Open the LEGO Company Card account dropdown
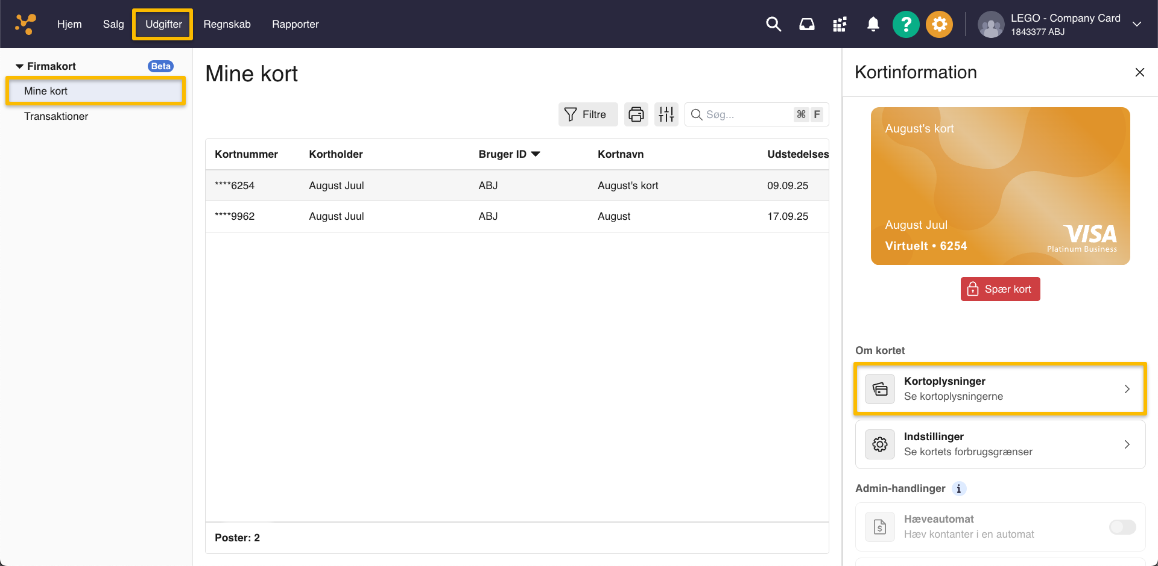Image resolution: width=1158 pixels, height=566 pixels. pos(1137,24)
